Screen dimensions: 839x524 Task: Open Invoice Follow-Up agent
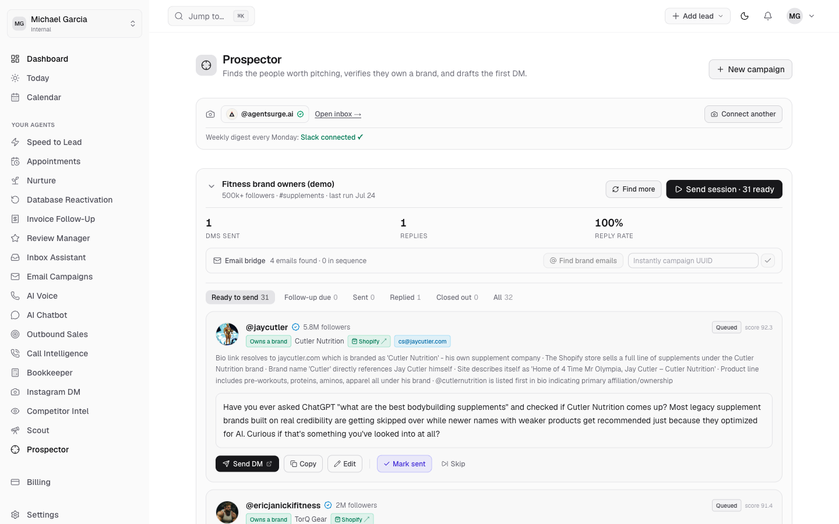coord(75,219)
